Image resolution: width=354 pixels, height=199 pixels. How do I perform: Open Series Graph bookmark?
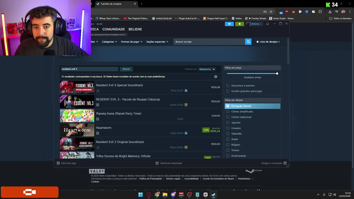[x=282, y=19]
